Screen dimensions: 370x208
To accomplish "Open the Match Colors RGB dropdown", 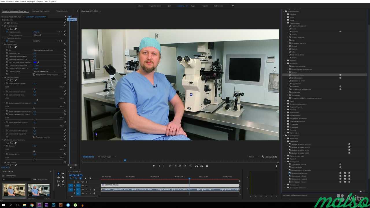I will click(45, 71).
